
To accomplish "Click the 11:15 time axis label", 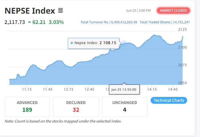I will point(27,90).
